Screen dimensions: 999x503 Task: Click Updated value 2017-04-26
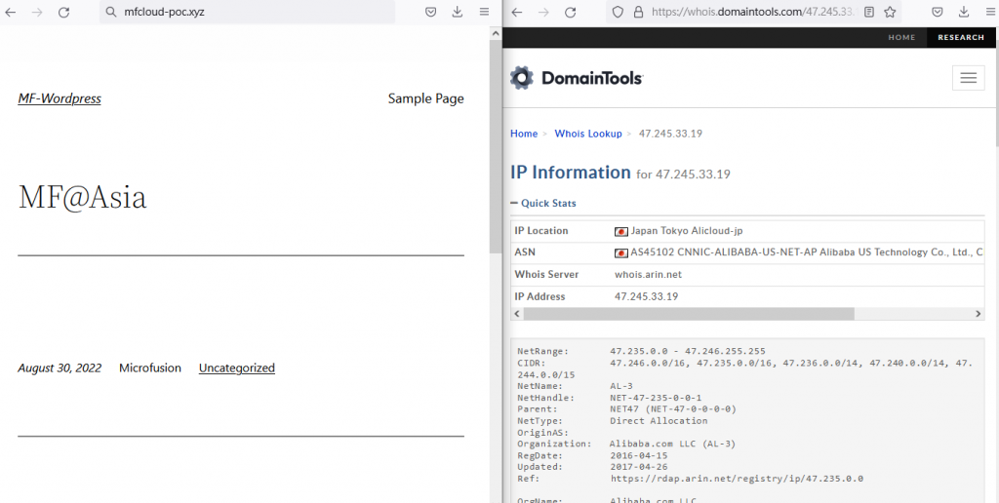click(x=637, y=467)
